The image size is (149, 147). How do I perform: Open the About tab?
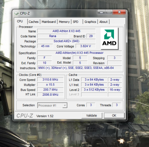click(103, 22)
